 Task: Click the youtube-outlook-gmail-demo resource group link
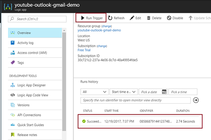99,30
